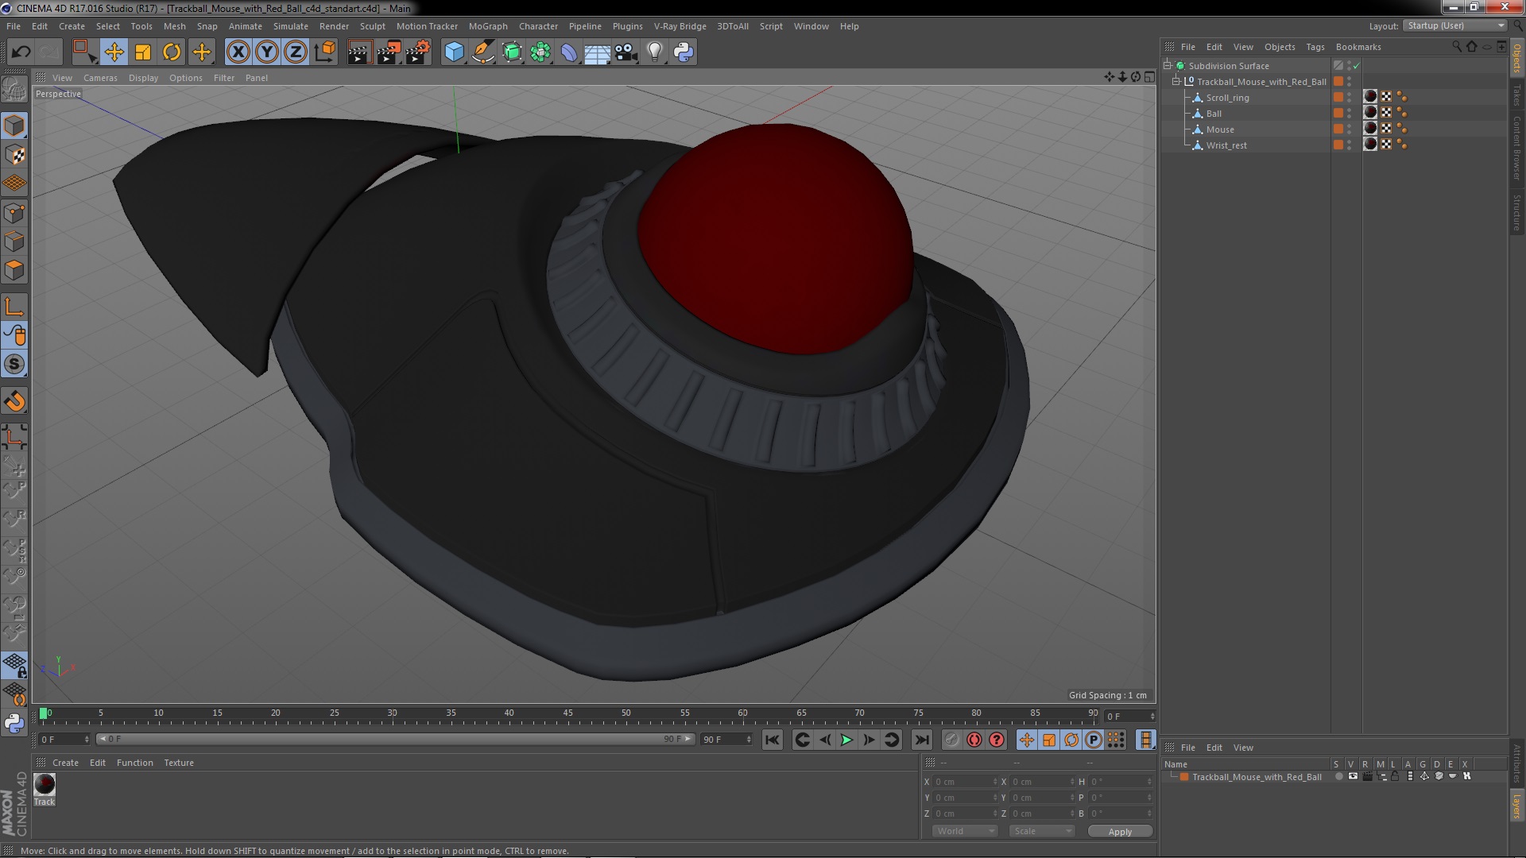Image resolution: width=1526 pixels, height=858 pixels.
Task: Switch to Points mode
Action: 14,213
